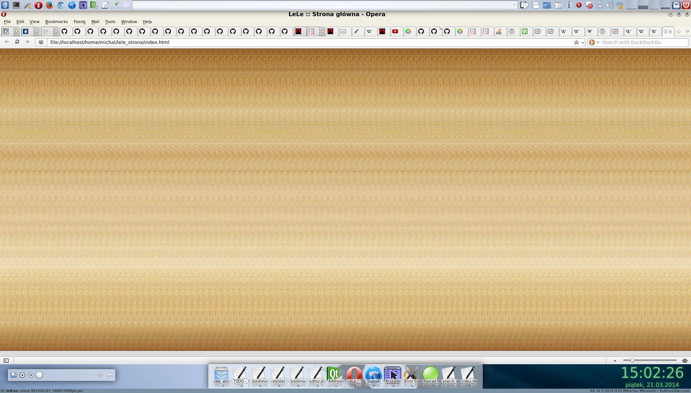Toggle the Opera panel sidebar button
This screenshot has height=393, width=691.
[6, 361]
